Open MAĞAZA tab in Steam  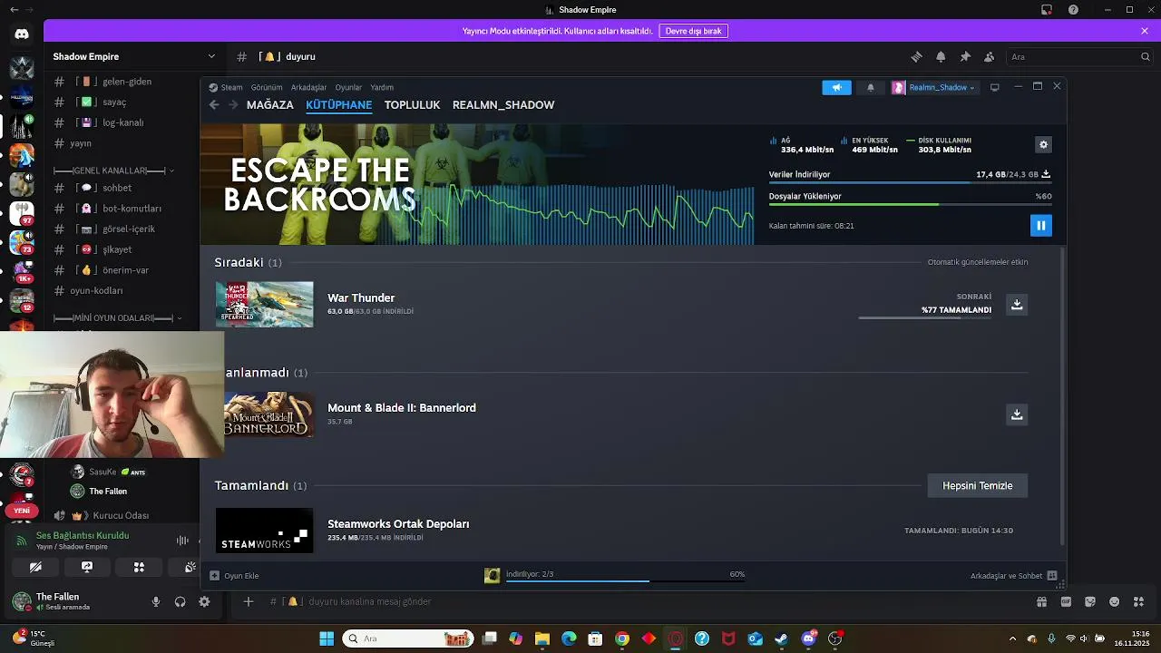coord(270,105)
